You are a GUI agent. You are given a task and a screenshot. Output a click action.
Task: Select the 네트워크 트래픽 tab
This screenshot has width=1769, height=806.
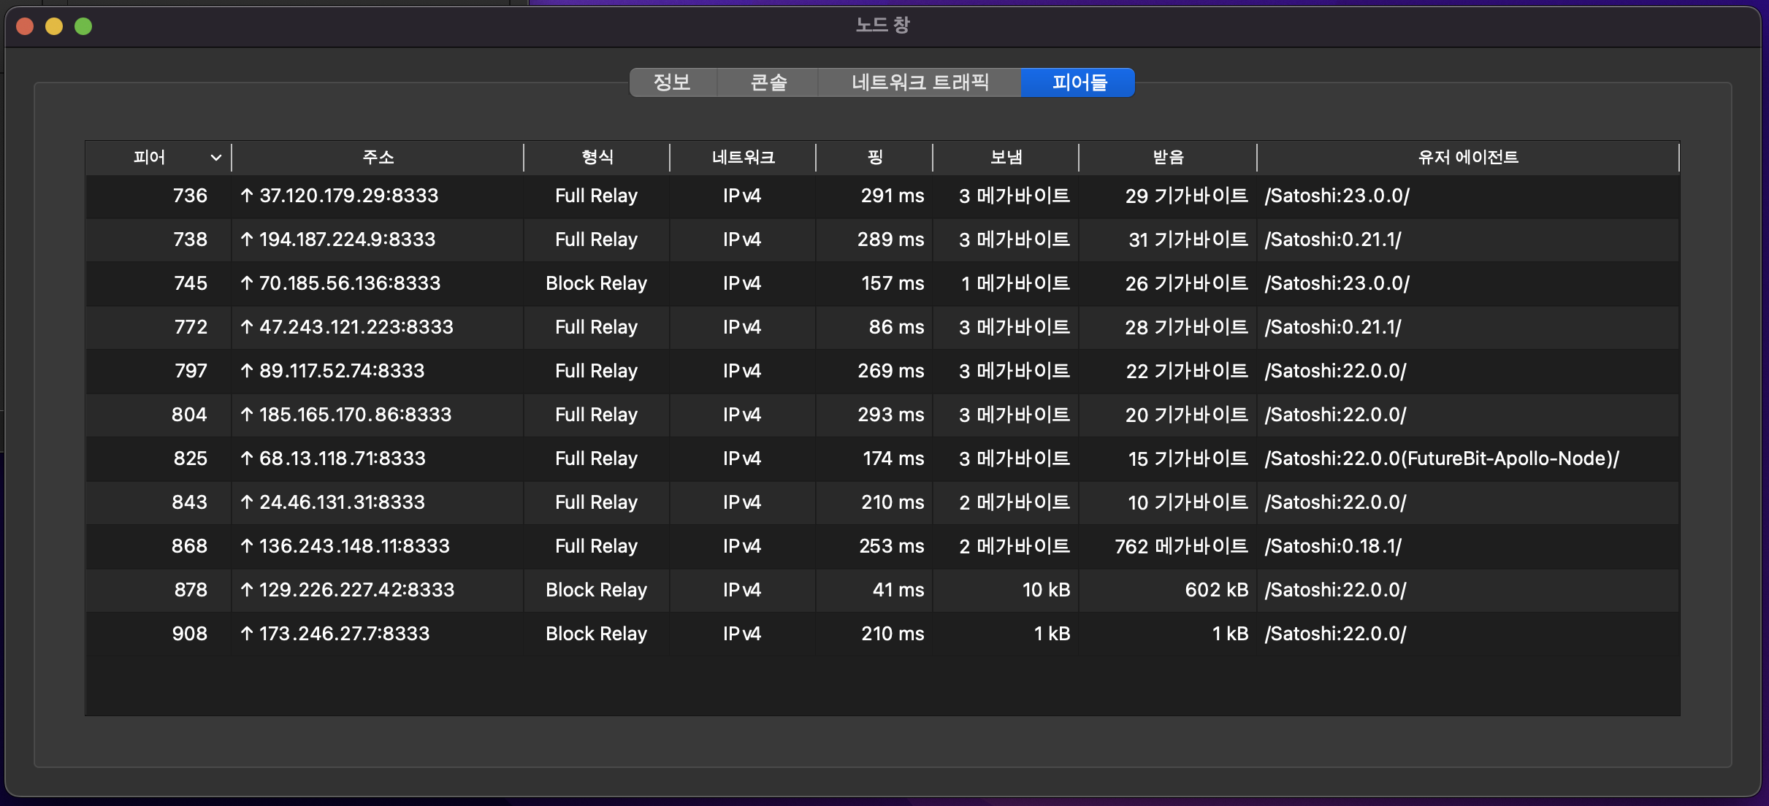(920, 82)
